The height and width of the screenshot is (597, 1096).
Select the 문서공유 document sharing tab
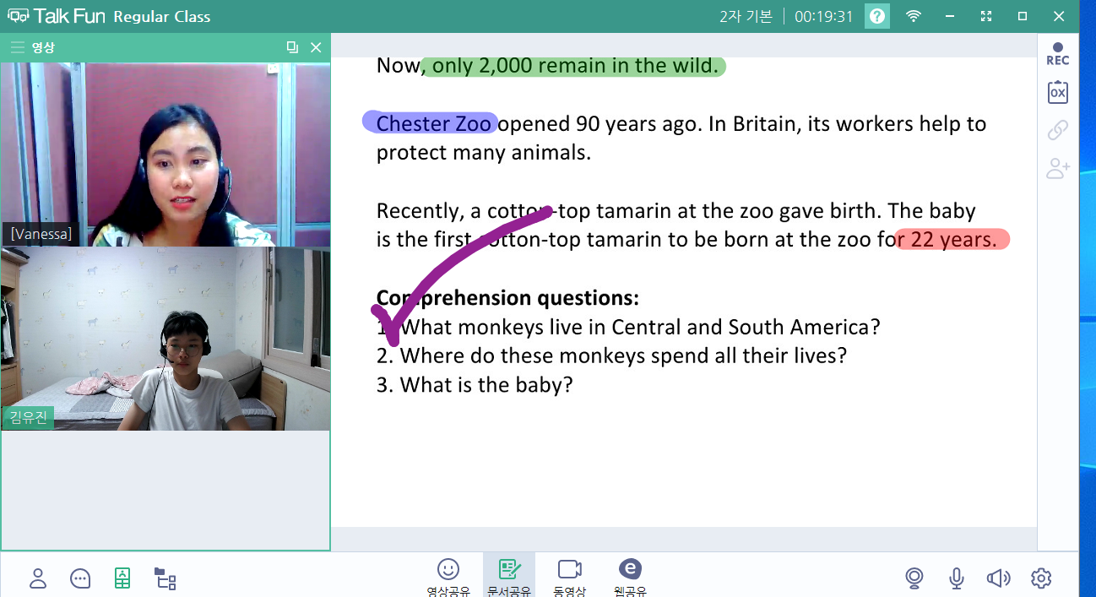point(508,577)
